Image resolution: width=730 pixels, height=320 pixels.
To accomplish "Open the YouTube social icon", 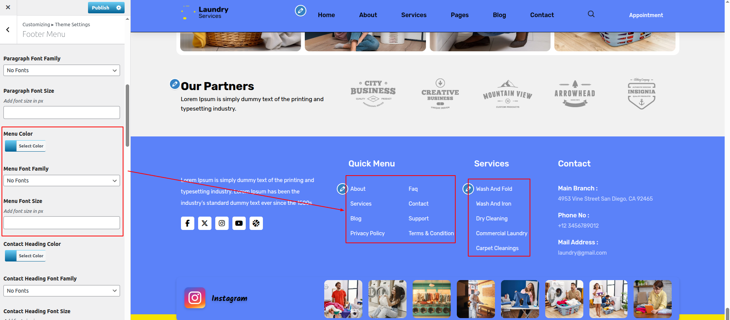I will click(239, 223).
